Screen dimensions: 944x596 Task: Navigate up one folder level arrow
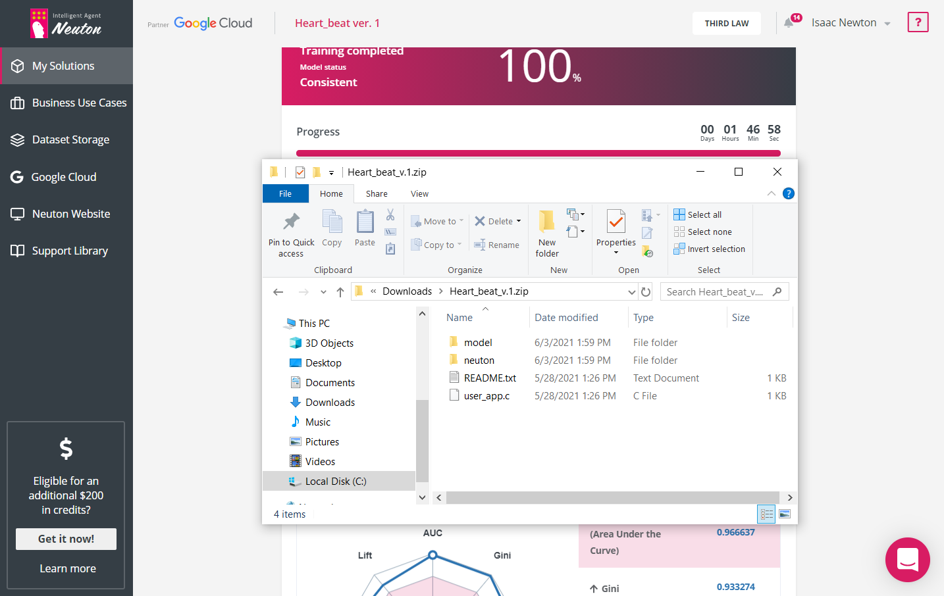coord(340,292)
